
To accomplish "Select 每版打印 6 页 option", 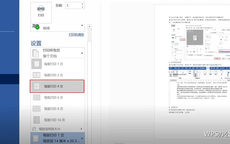I will pyautogui.click(x=57, y=98).
